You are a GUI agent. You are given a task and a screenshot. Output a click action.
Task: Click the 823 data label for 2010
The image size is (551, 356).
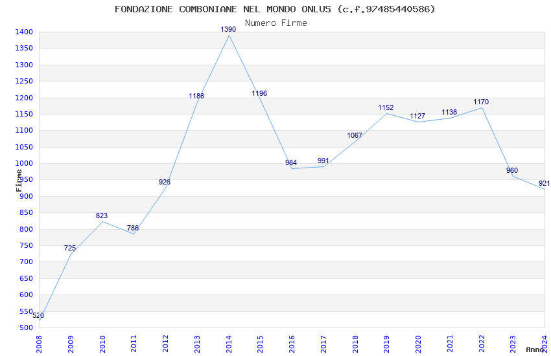tap(102, 216)
